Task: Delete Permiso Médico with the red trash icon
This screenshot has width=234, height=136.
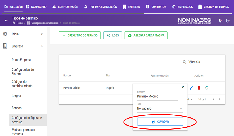Action: 199,88
